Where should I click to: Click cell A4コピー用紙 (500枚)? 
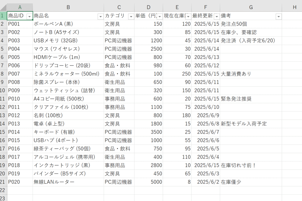point(68,99)
